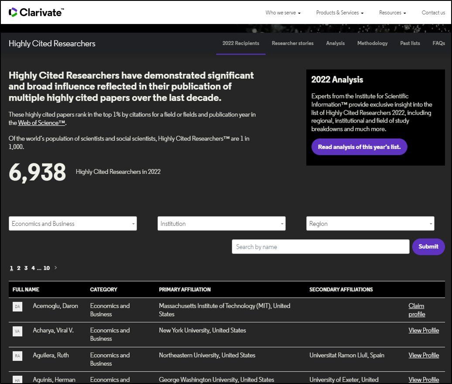
Task: Click the 2022 Analysis heading
Action: click(337, 79)
